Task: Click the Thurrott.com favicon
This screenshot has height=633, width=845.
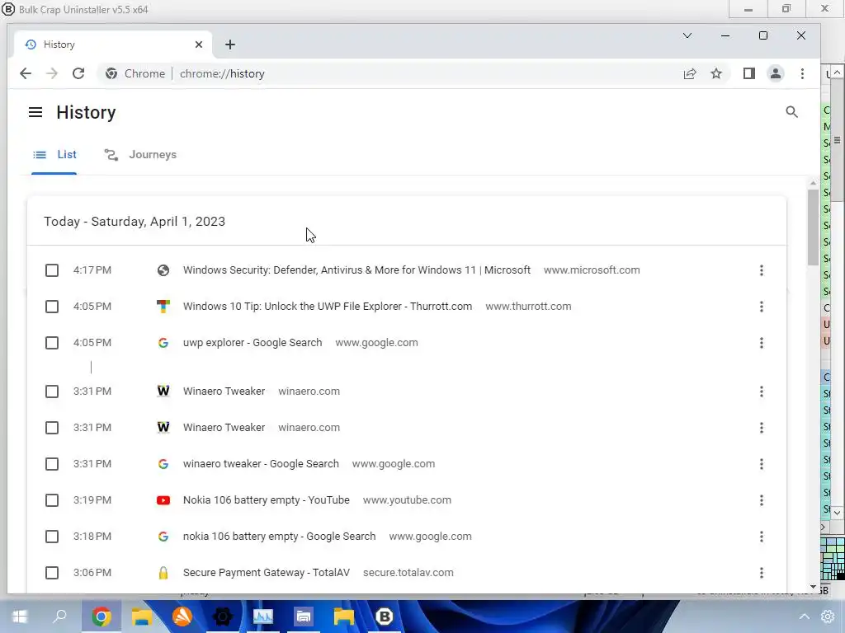Action: pos(163,307)
